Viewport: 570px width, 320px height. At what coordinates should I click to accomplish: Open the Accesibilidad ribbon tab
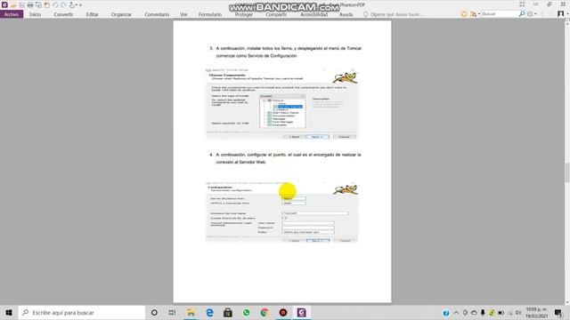(313, 14)
